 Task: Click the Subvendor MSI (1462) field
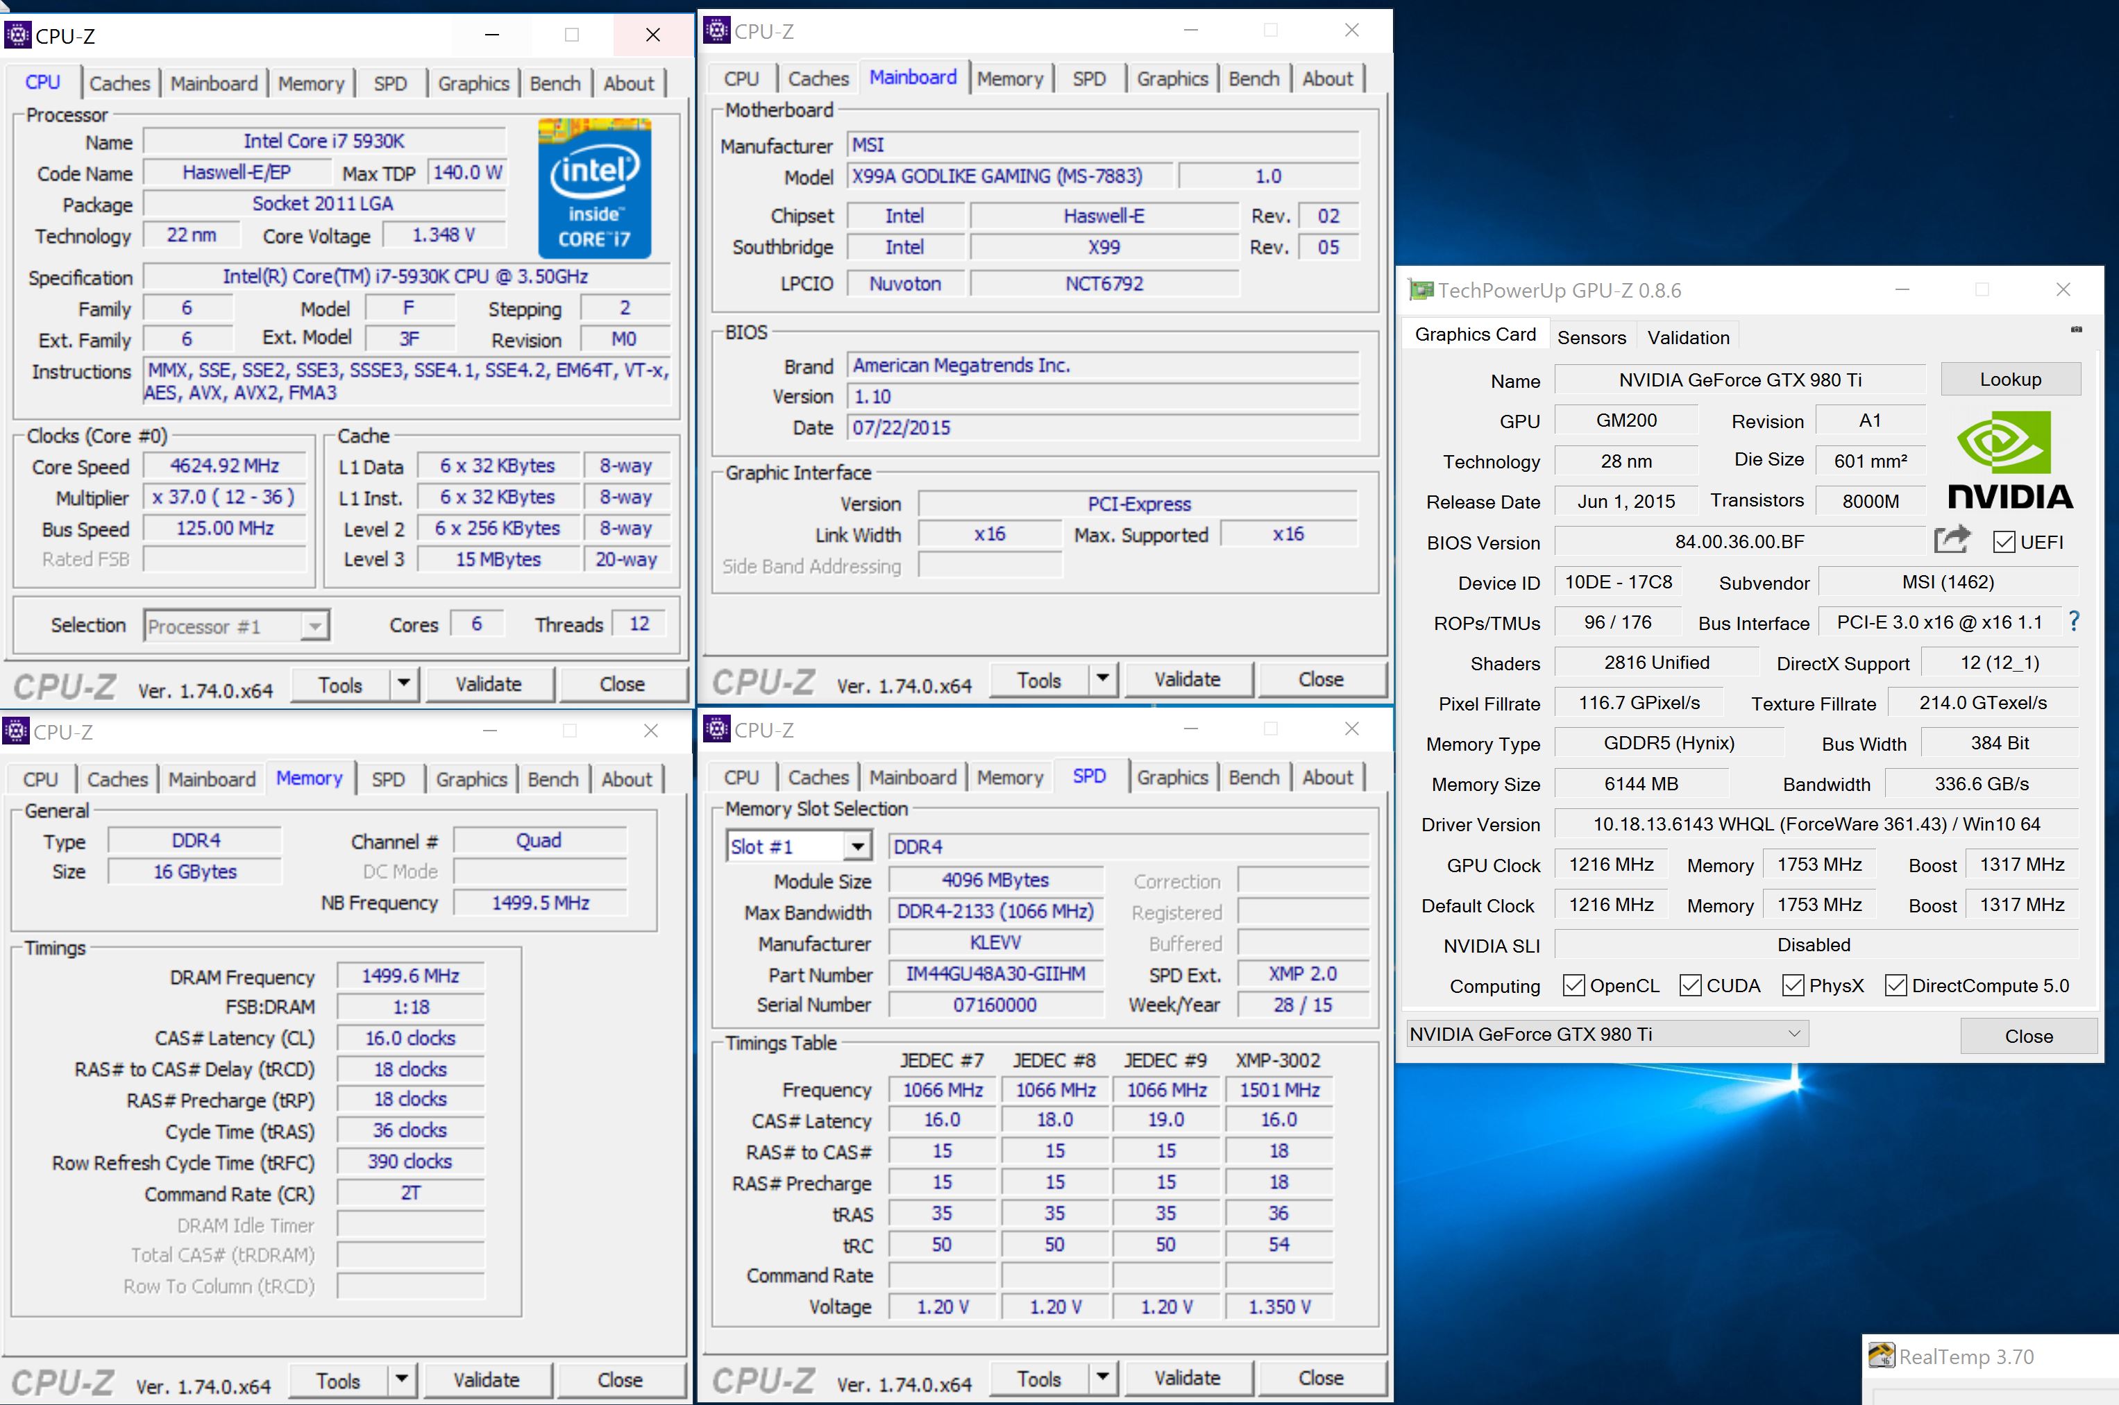click(1948, 581)
